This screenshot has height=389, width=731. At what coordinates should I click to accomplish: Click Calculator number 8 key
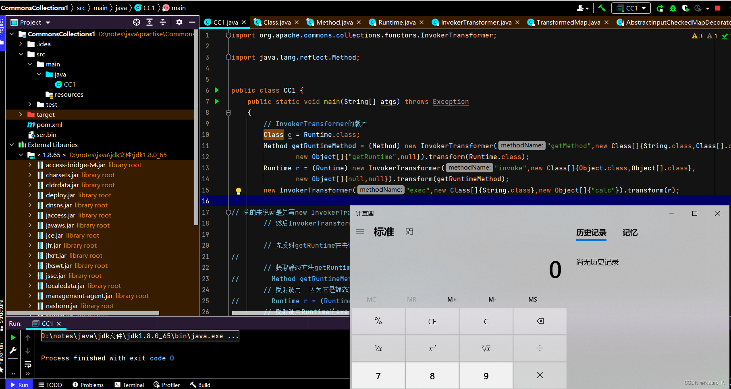pyautogui.click(x=432, y=376)
